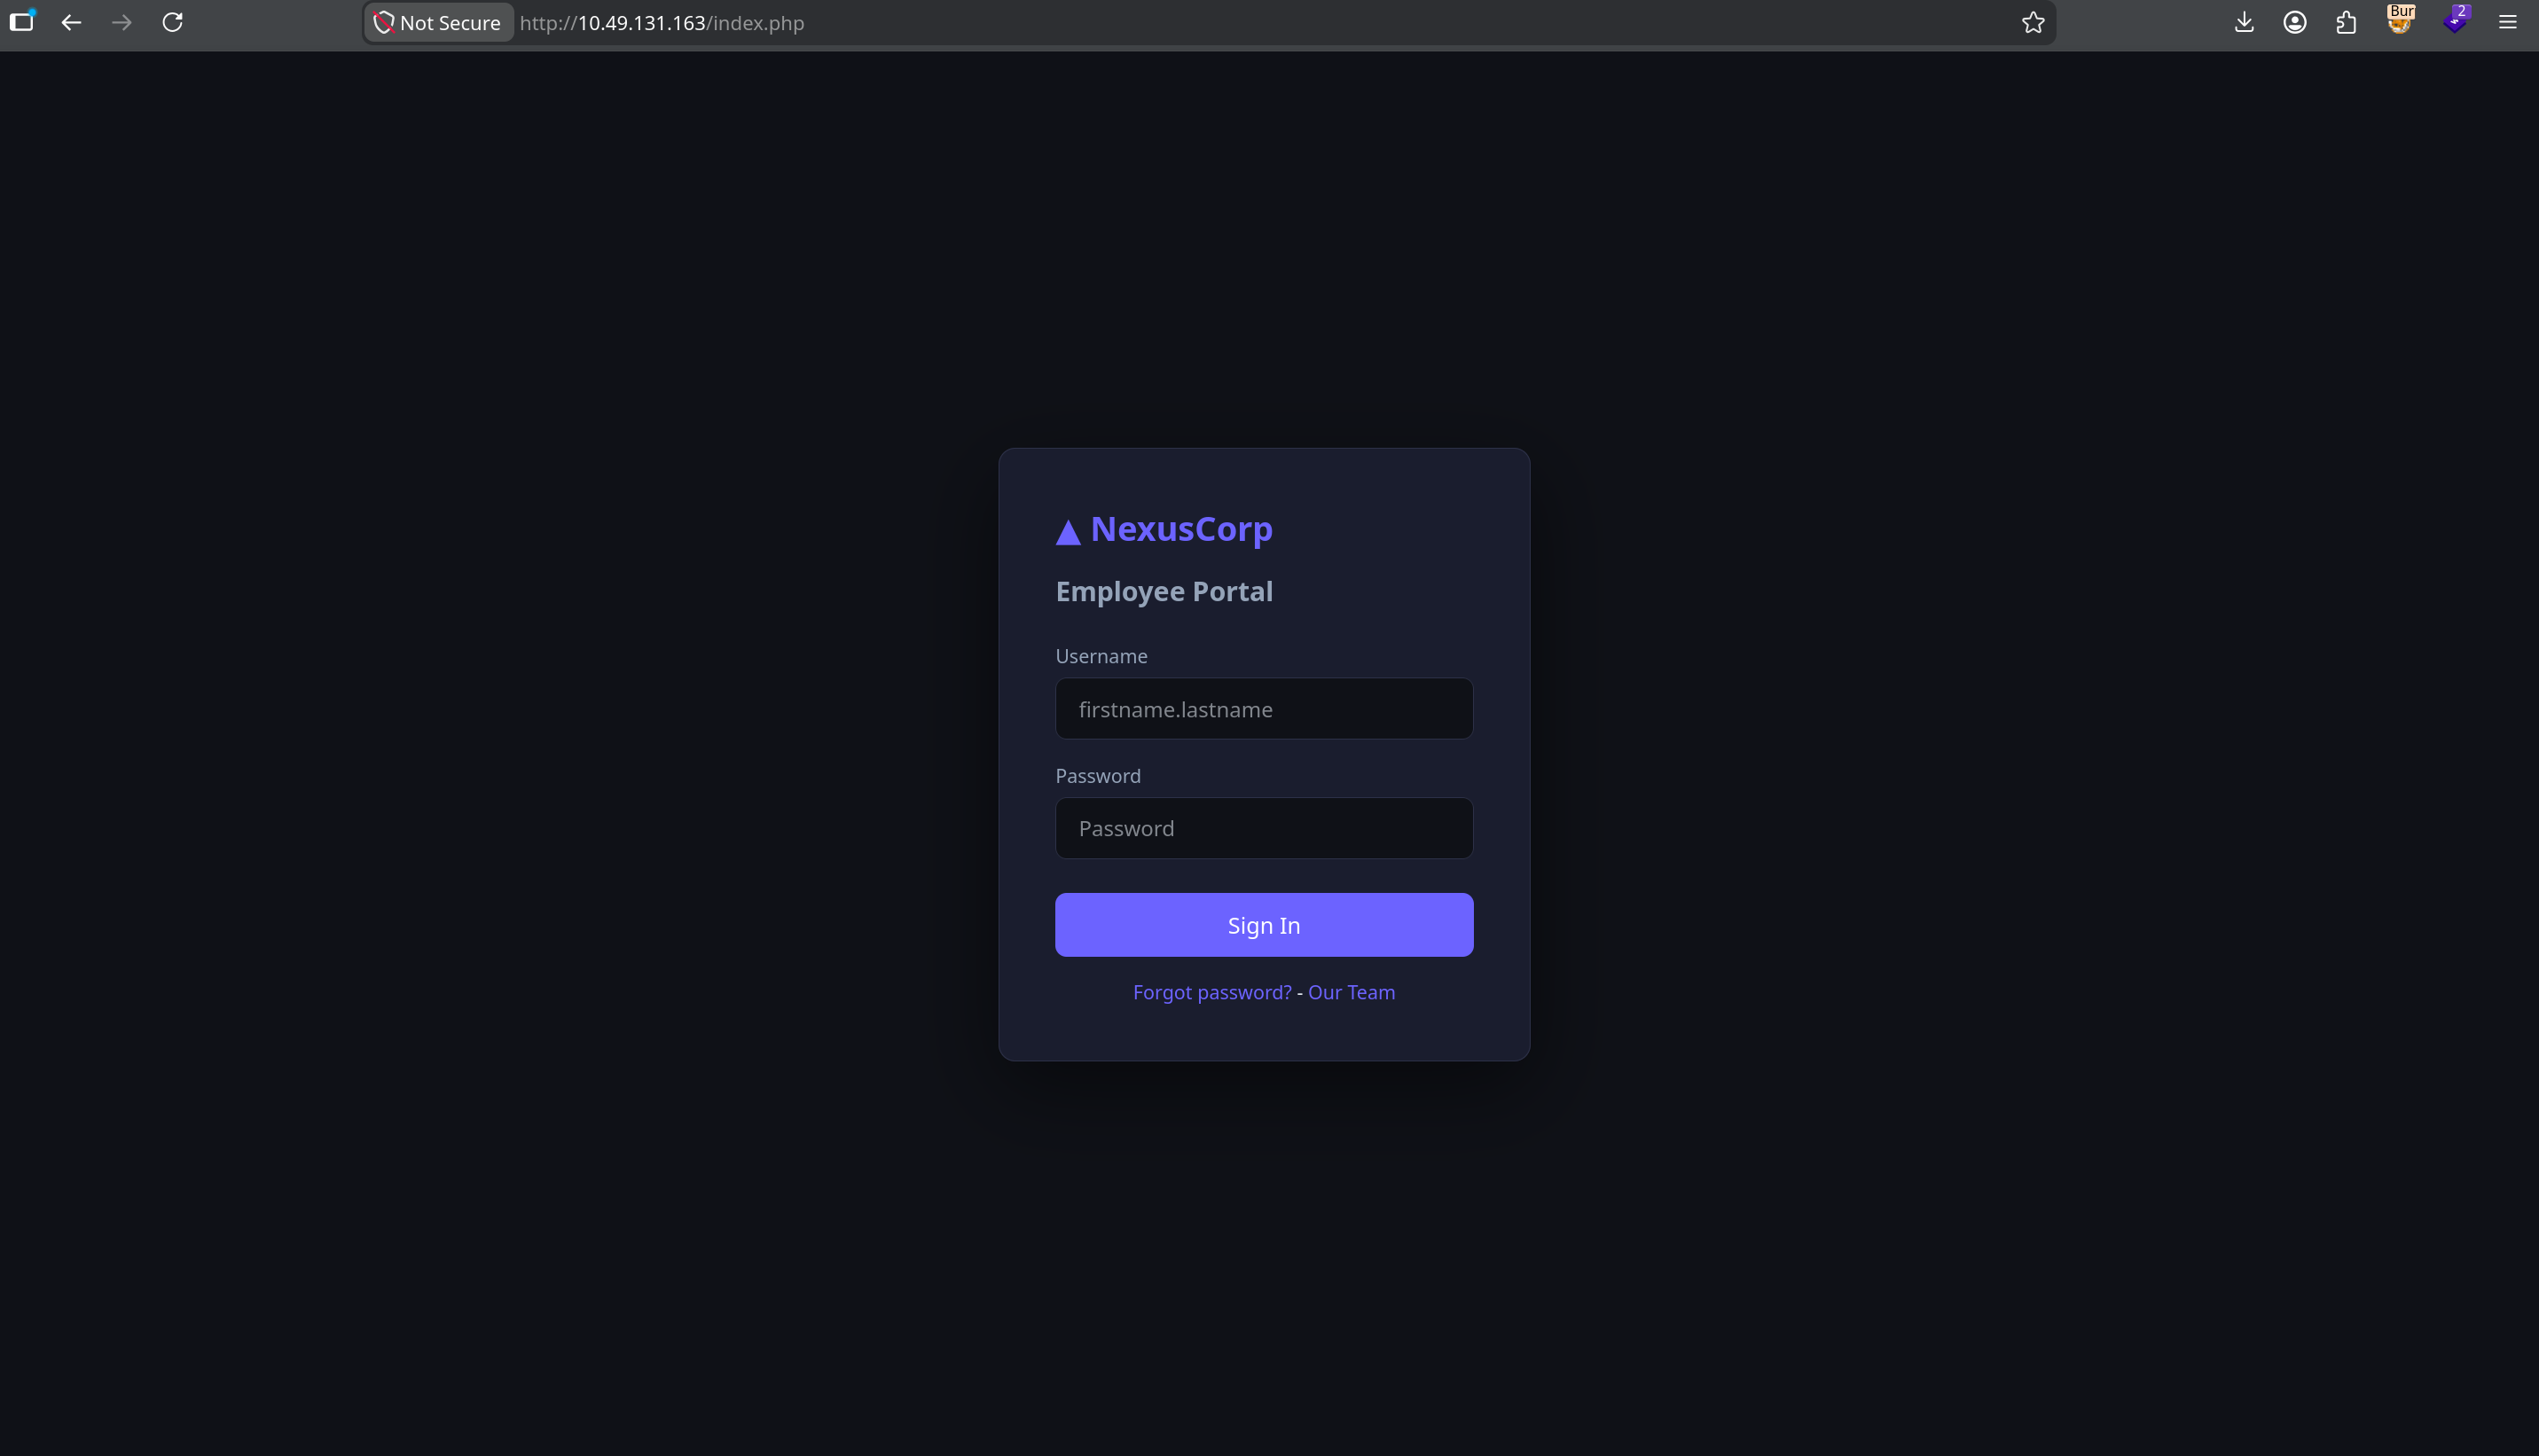Click the Username input field
Image resolution: width=2539 pixels, height=1456 pixels.
pyautogui.click(x=1264, y=709)
